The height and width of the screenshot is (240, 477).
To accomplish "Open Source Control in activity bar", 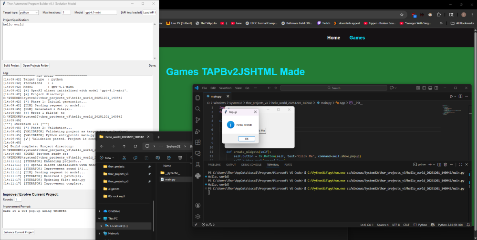I will 197,119.
